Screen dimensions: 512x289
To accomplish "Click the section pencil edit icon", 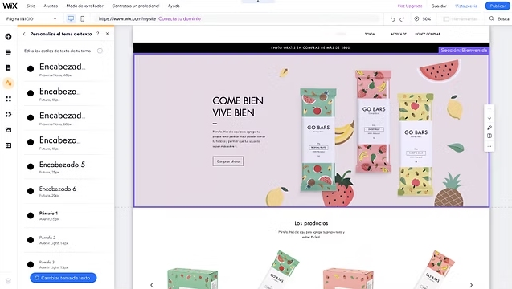I will [x=489, y=127].
